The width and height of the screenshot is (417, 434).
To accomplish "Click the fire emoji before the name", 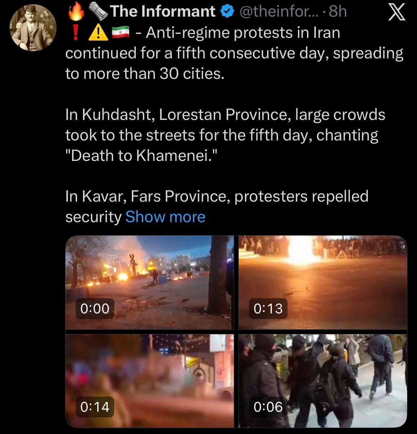I will pos(76,12).
